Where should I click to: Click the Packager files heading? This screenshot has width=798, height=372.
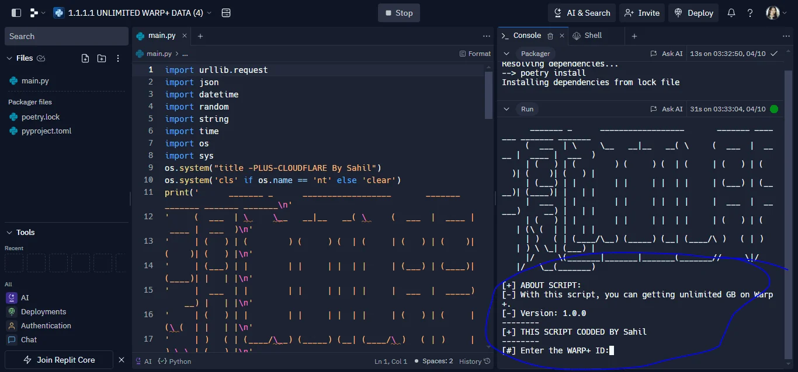[x=30, y=102]
